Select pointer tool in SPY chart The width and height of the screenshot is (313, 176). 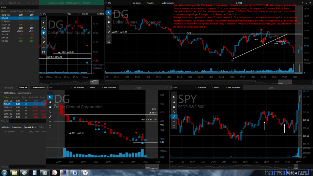174,97
